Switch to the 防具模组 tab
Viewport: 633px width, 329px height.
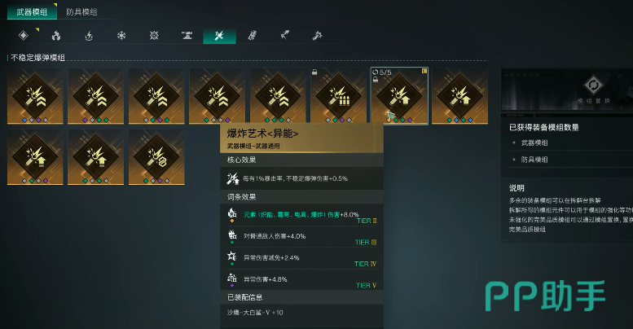pos(81,11)
